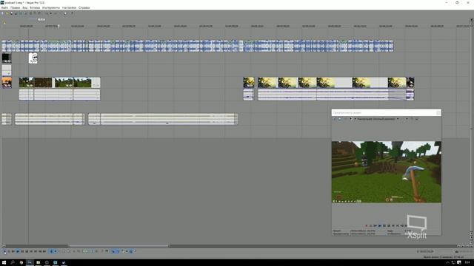Screen dimensions: 474x266
Task: Click Record in the main transport bar
Action: 5,251
